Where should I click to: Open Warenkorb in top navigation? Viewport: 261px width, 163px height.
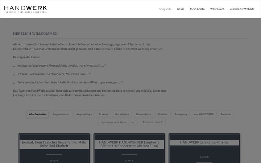pyautogui.click(x=217, y=9)
